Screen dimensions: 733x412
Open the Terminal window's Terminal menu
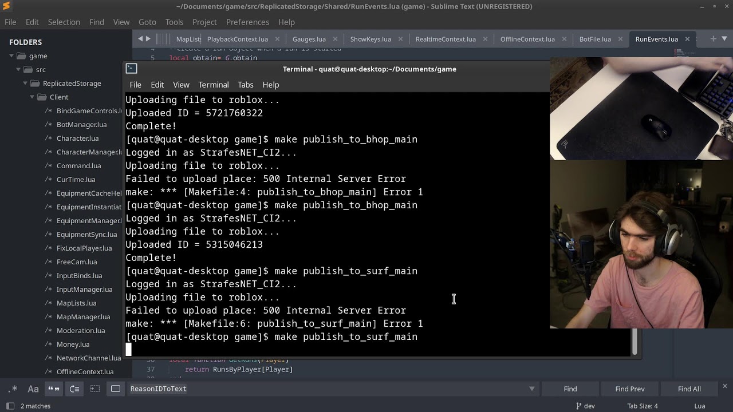tap(214, 85)
